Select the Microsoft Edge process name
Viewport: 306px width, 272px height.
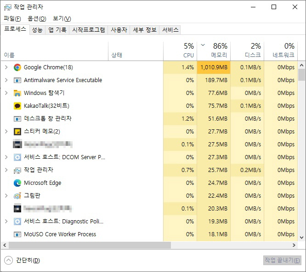[x=43, y=183]
